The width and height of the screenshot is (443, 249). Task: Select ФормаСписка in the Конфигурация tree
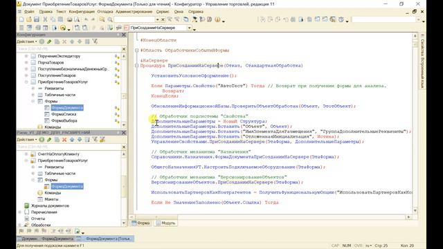click(x=64, y=114)
